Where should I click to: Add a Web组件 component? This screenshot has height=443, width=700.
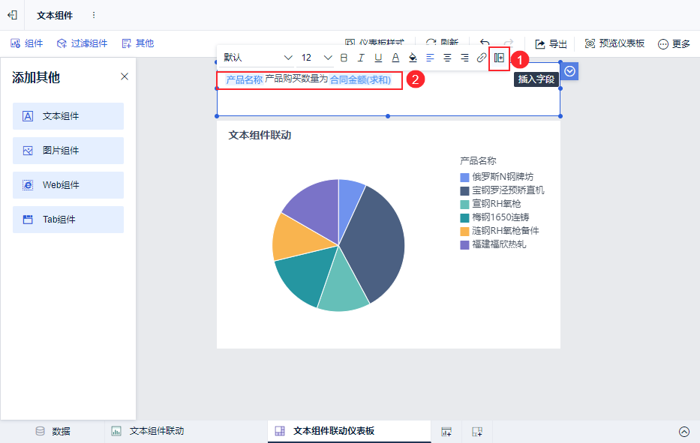(x=68, y=185)
